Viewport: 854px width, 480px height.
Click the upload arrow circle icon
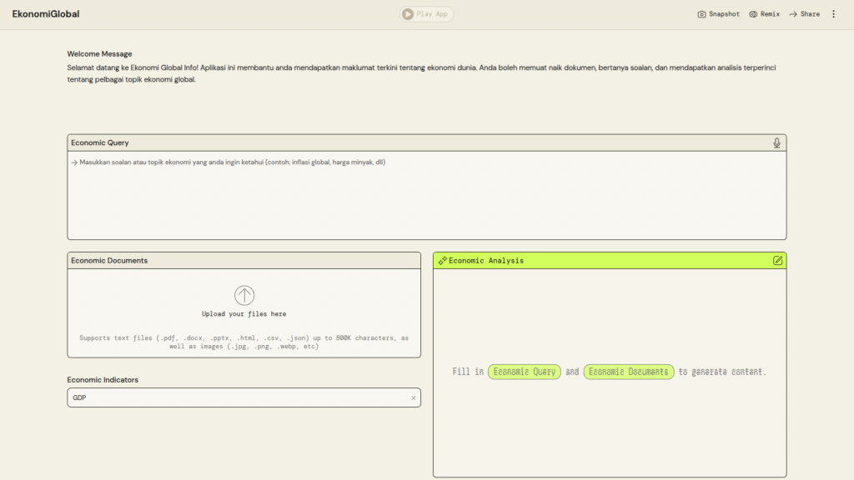coord(244,295)
